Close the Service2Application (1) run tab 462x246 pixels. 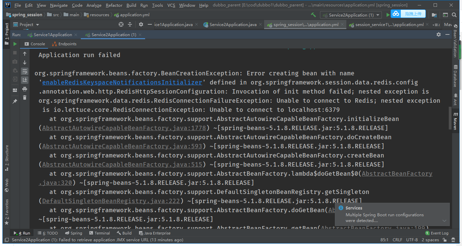[x=140, y=35]
